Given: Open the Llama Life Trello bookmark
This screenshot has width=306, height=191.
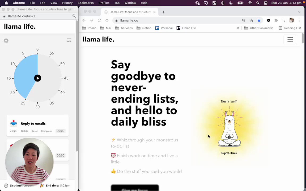Looking at the screenshot, I should 186,28.
